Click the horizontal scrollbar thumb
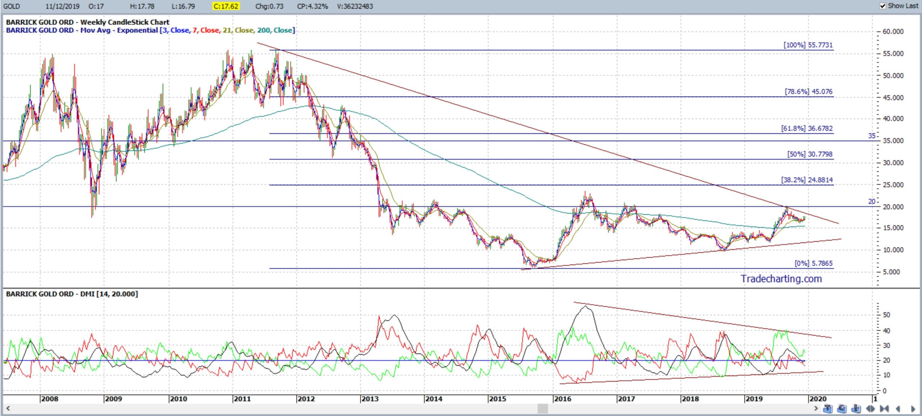Viewport: 922px width, 416px height. click(543, 408)
